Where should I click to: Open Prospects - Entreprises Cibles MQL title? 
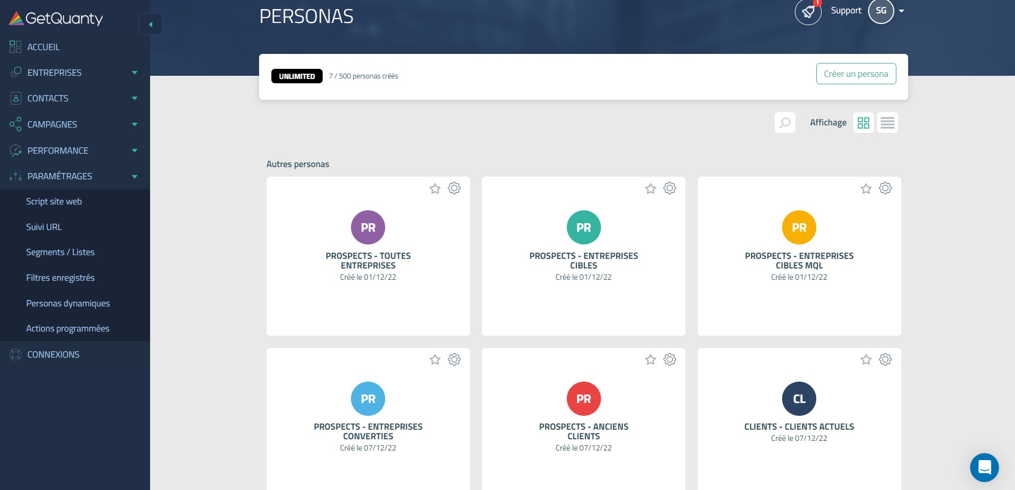pyautogui.click(x=799, y=260)
